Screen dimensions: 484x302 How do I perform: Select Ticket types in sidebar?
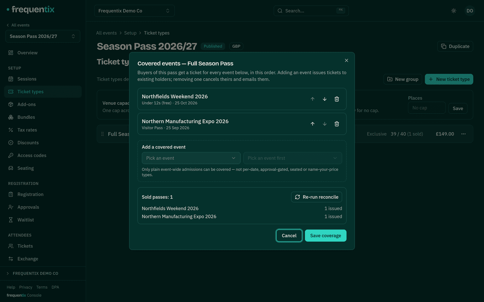tap(43, 92)
